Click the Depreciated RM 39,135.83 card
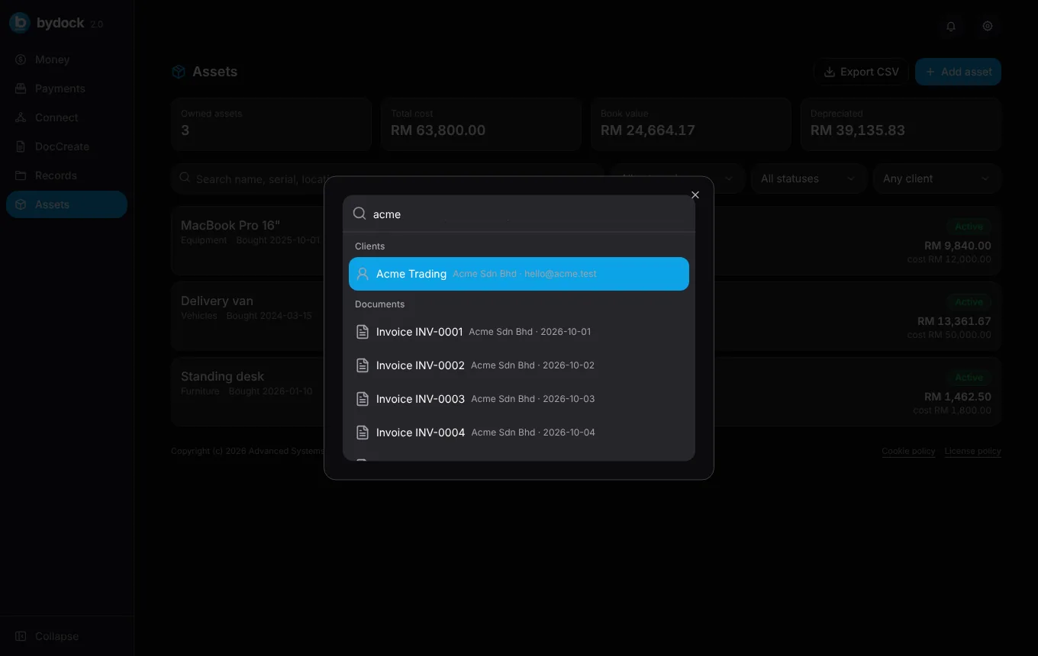 point(901,124)
